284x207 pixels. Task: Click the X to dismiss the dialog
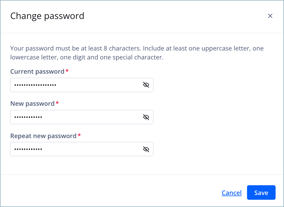click(x=270, y=16)
